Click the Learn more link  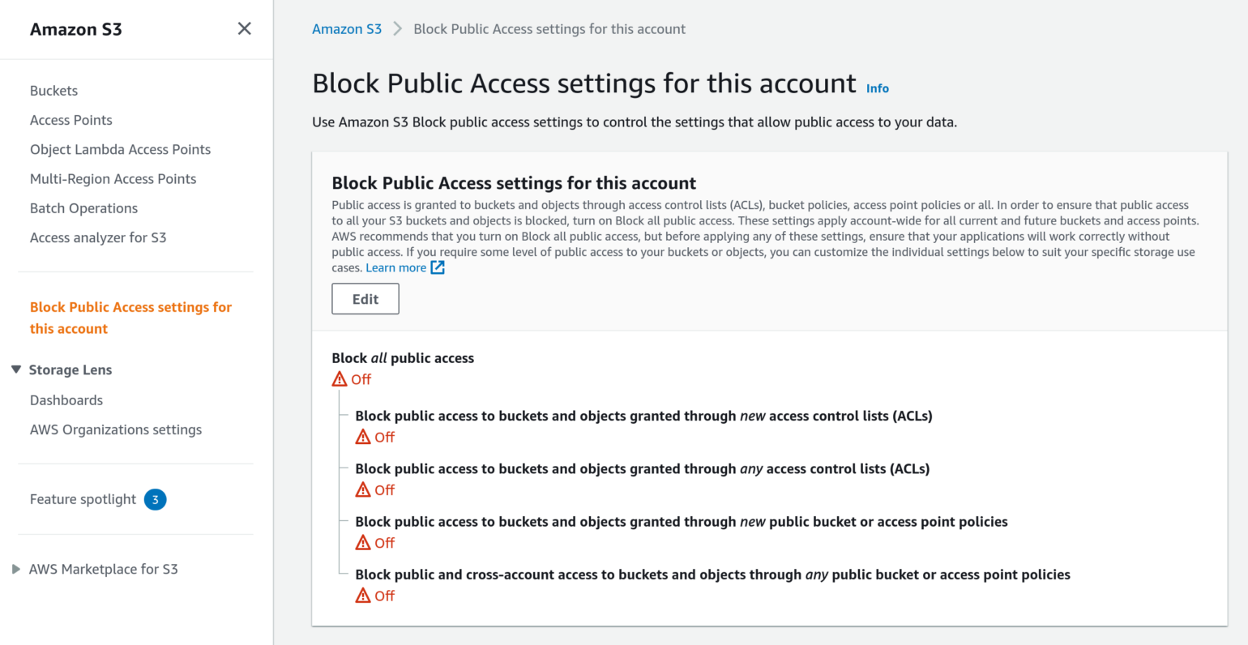395,267
